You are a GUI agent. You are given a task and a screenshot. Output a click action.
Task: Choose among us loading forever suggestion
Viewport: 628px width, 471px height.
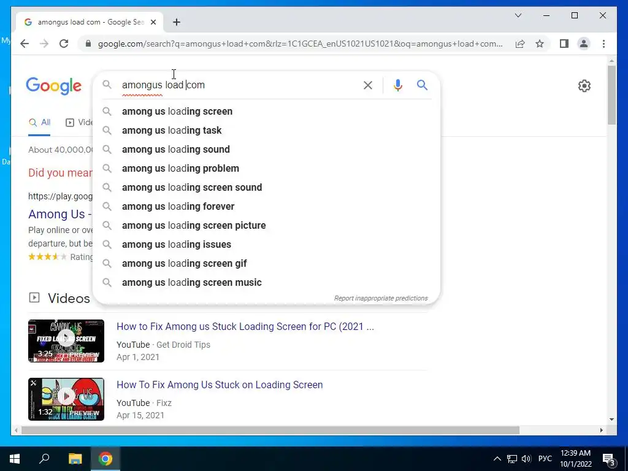266,206
